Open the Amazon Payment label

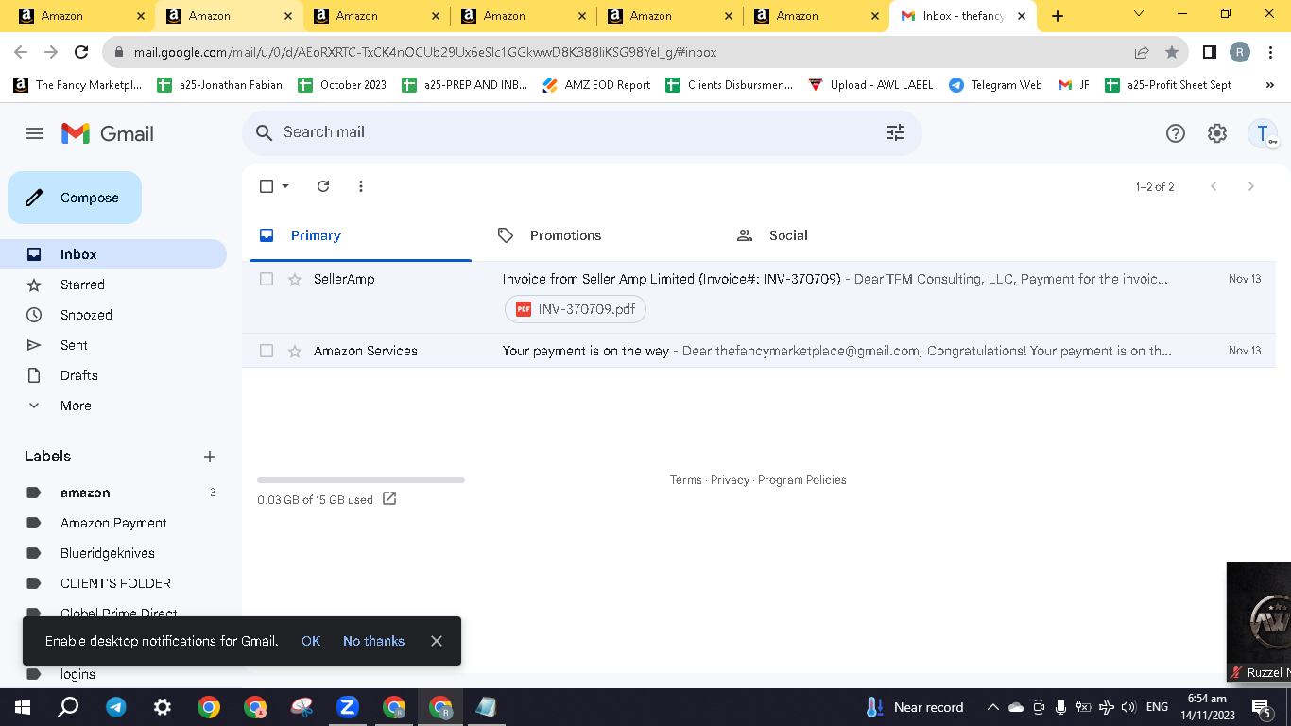point(113,523)
